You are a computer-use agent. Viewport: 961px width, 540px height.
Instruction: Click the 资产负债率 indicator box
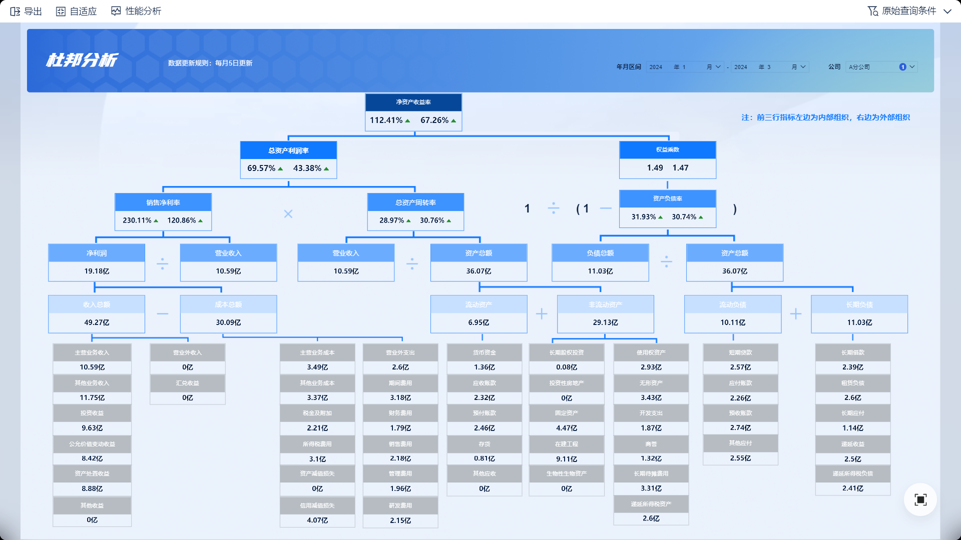(667, 209)
